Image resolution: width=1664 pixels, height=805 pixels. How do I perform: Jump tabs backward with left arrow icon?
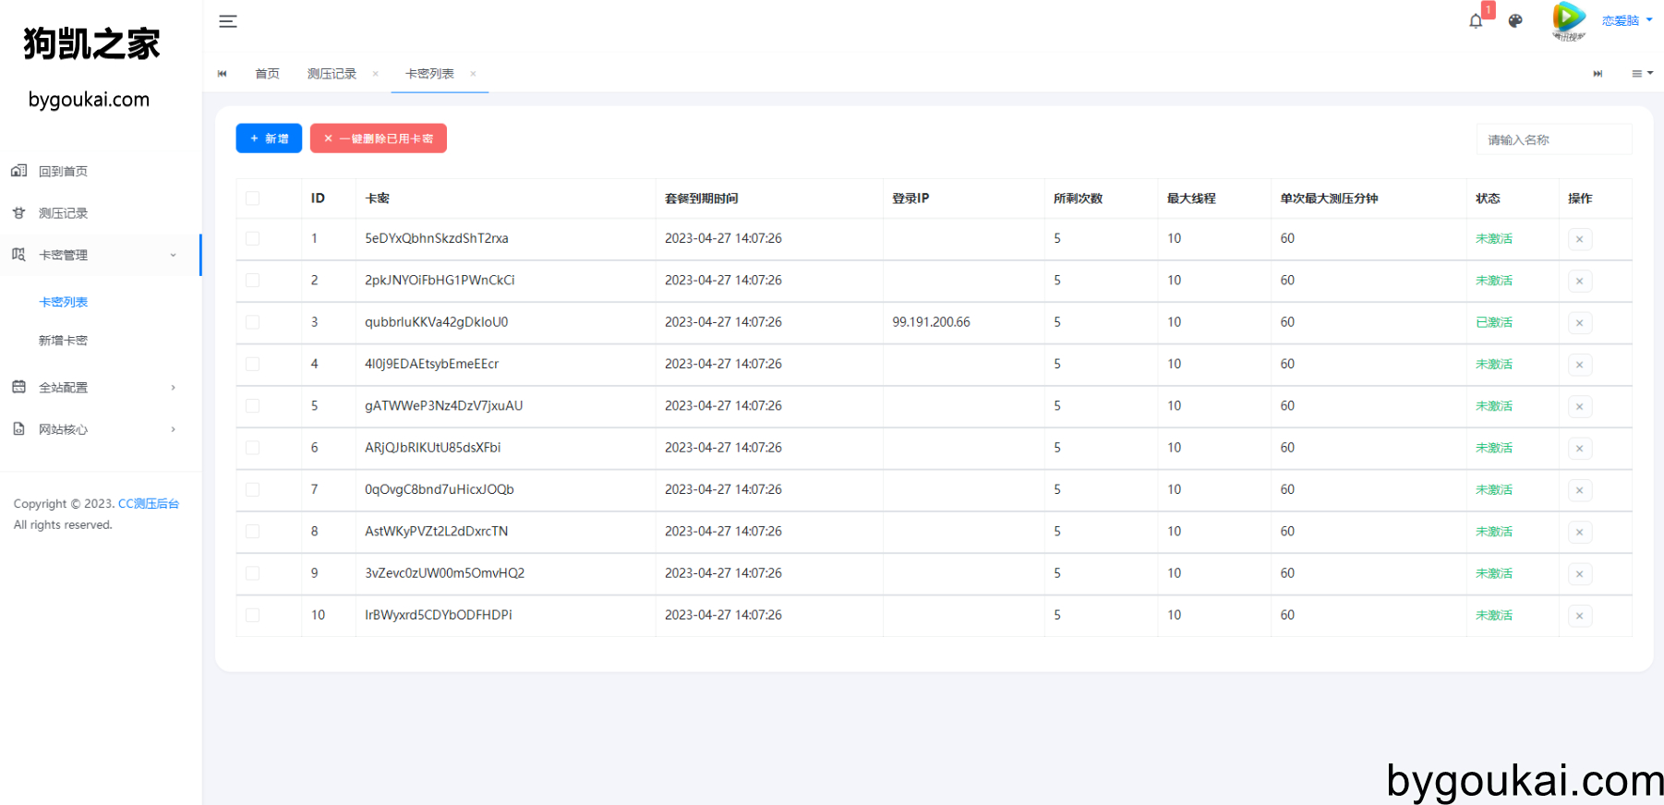pos(222,74)
